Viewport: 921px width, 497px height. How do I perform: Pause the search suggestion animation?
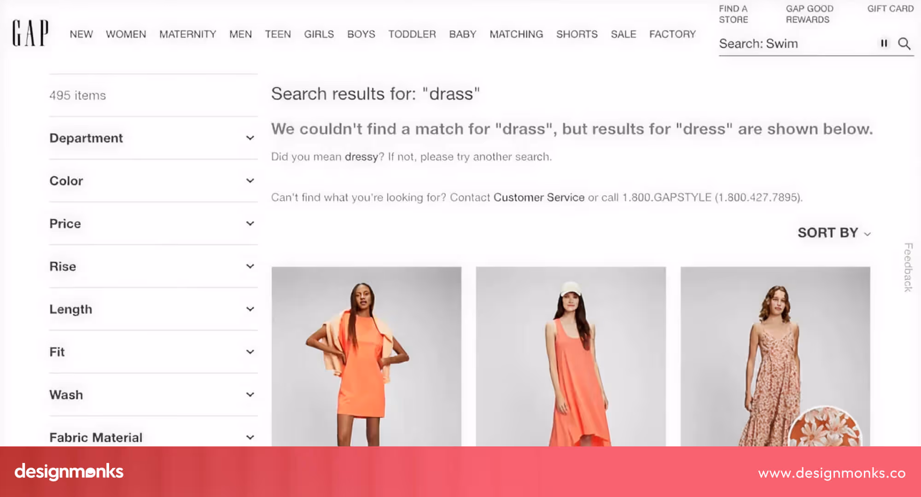coord(884,43)
